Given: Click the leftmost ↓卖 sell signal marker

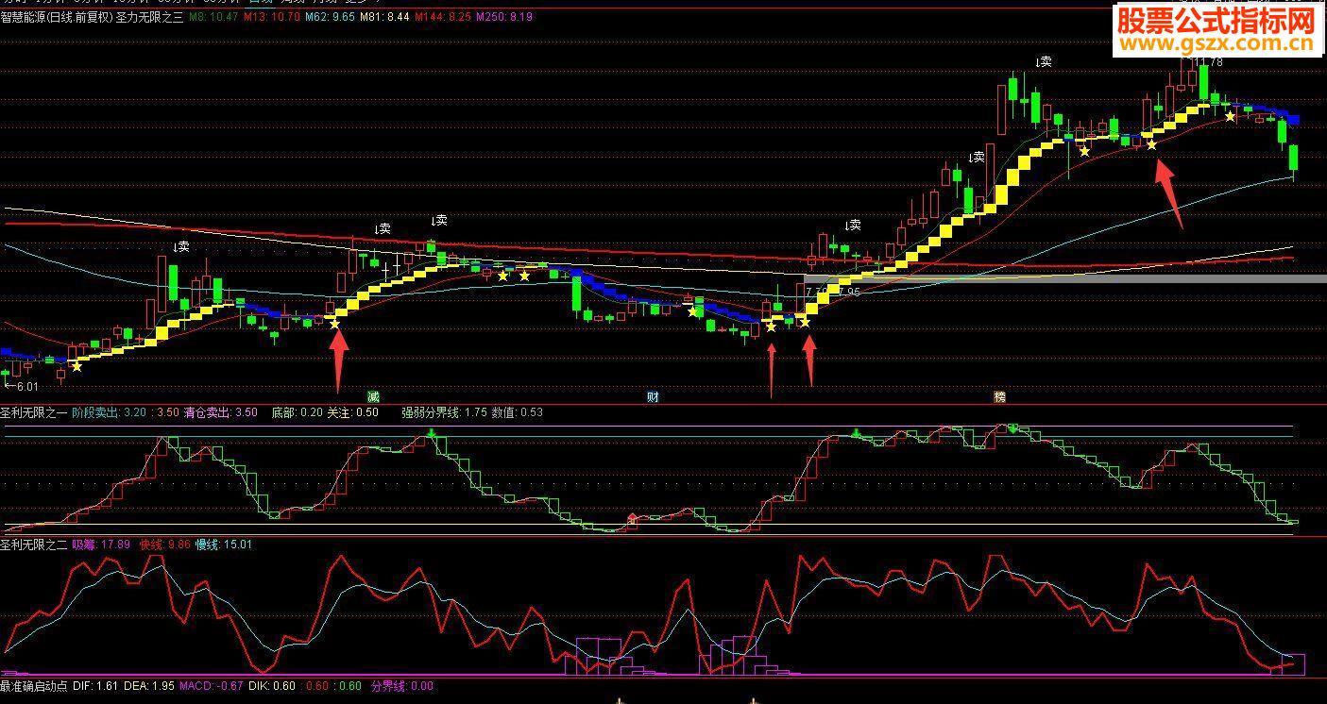Looking at the screenshot, I should pos(180,246).
